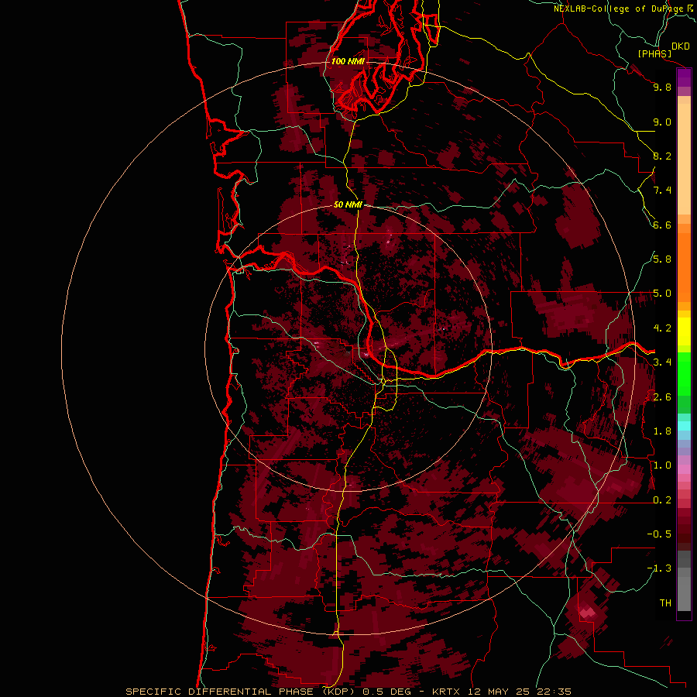Click the 1.0 scale value

coord(662,465)
